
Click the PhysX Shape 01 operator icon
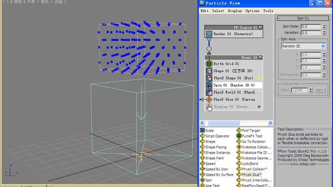coord(209,78)
